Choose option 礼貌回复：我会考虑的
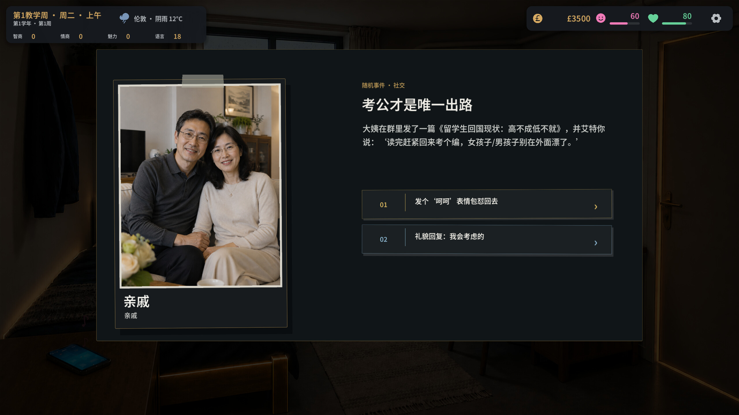The height and width of the screenshot is (415, 739). 487,239
